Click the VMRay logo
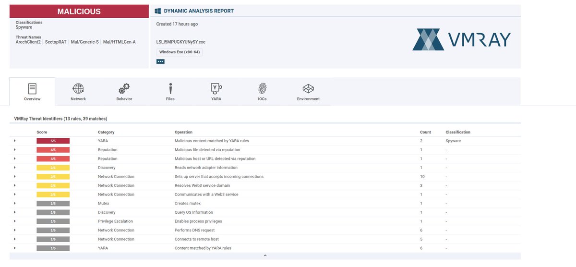The height and width of the screenshot is (267, 576). [462, 39]
